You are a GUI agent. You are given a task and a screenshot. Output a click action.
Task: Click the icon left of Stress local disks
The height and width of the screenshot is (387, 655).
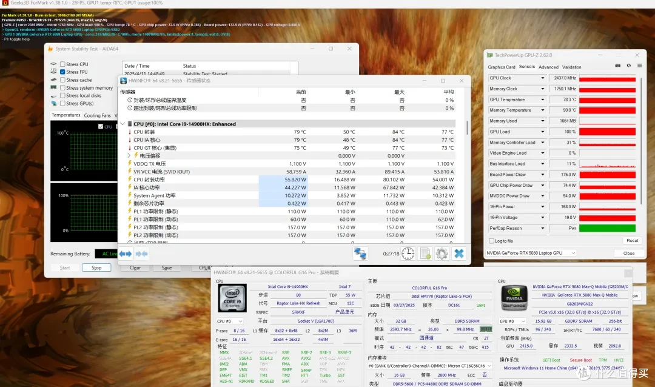pyautogui.click(x=53, y=96)
